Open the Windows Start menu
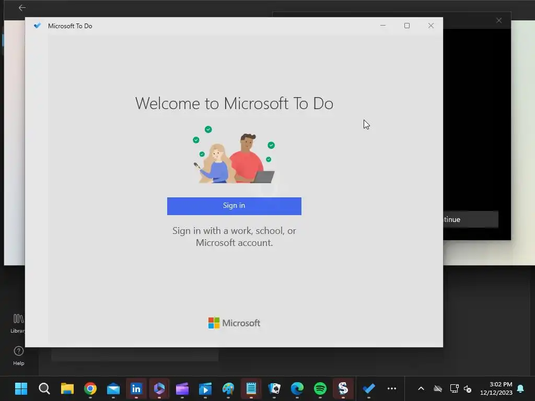This screenshot has height=401, width=535. pyautogui.click(x=21, y=388)
